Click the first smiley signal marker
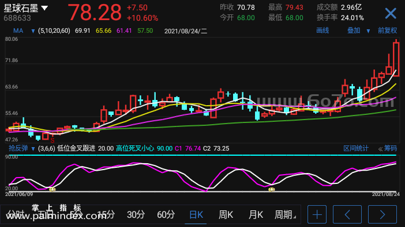The image size is (405, 227). (52, 190)
